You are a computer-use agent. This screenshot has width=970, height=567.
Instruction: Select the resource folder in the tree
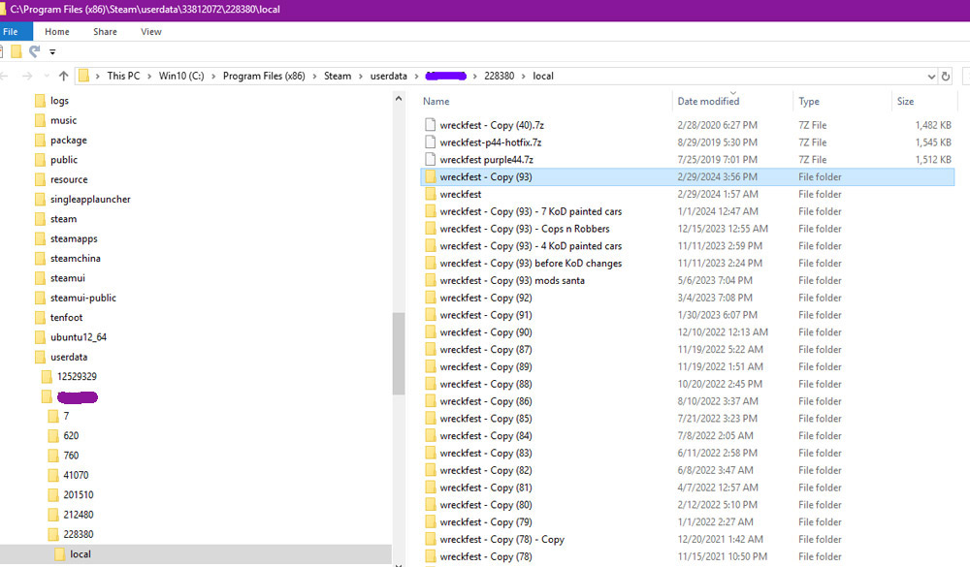(69, 180)
